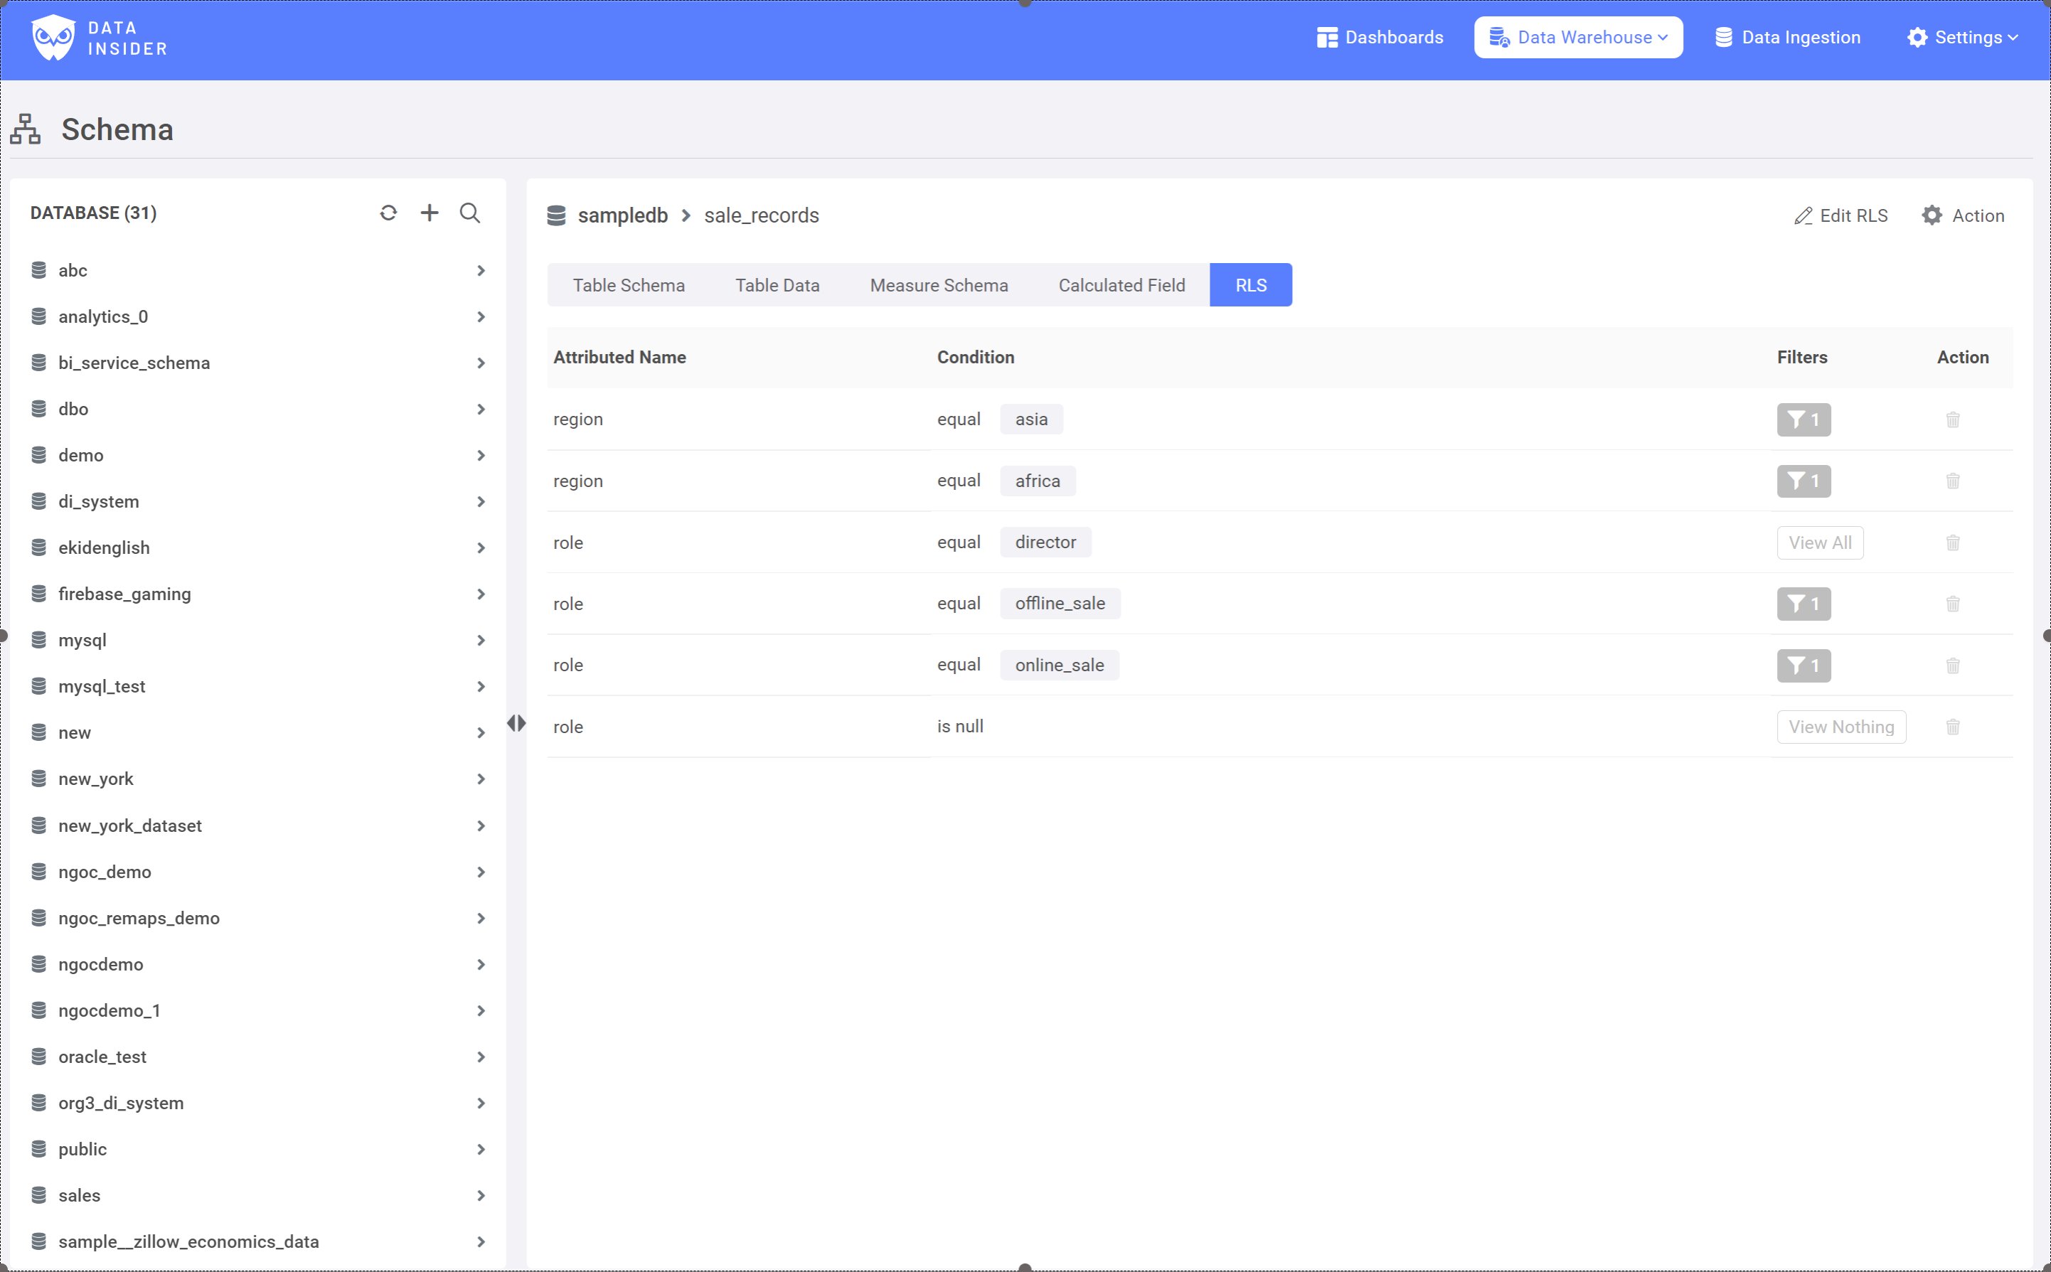This screenshot has width=2051, height=1272.
Task: Select the ngoc_demo database item
Action: tap(105, 872)
